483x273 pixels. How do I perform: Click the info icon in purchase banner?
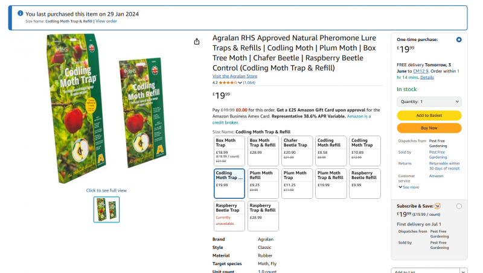[20, 13]
